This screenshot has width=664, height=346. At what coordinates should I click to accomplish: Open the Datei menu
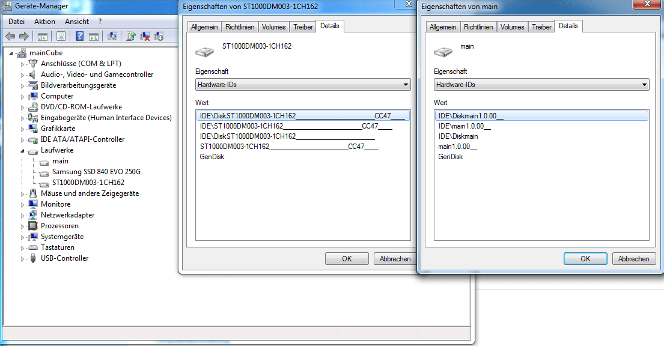(16, 22)
